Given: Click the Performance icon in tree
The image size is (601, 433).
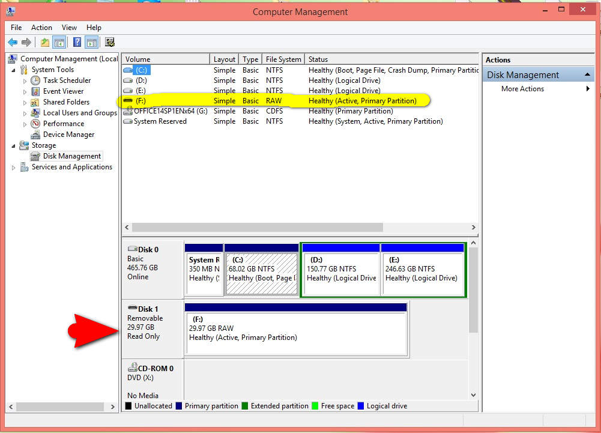Looking at the screenshot, I should tap(35, 124).
